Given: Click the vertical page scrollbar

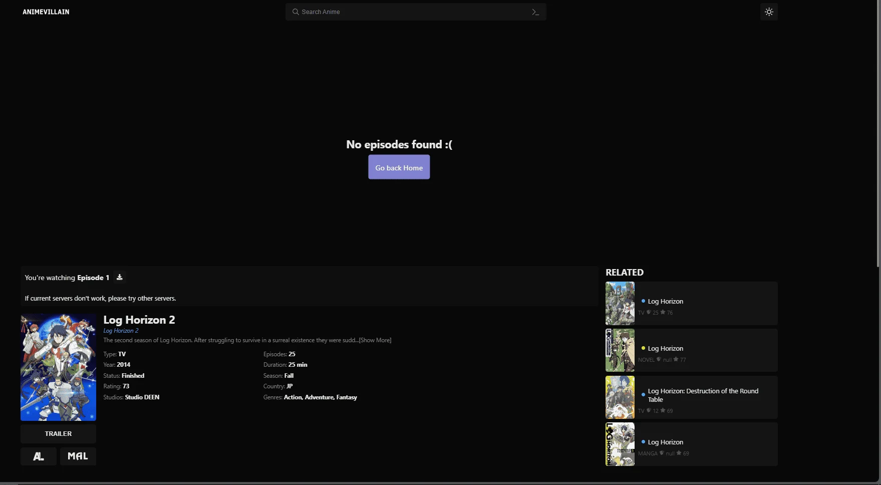Looking at the screenshot, I should click(x=878, y=133).
